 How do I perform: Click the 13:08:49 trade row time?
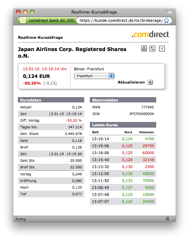(100, 188)
